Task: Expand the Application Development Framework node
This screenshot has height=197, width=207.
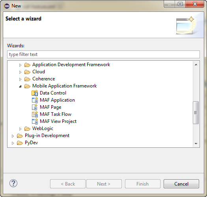Action: coord(20,65)
